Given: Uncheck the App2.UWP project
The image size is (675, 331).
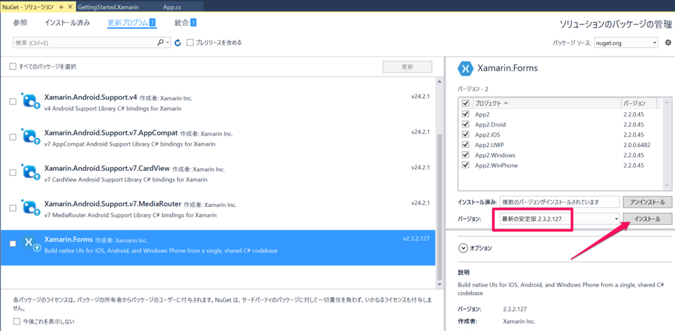Looking at the screenshot, I should click(465, 144).
